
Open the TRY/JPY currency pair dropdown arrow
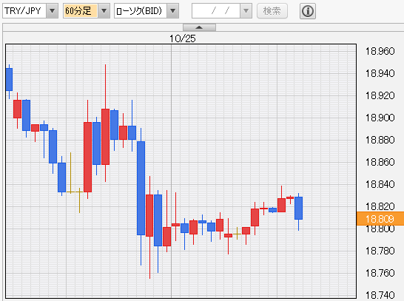(53, 11)
